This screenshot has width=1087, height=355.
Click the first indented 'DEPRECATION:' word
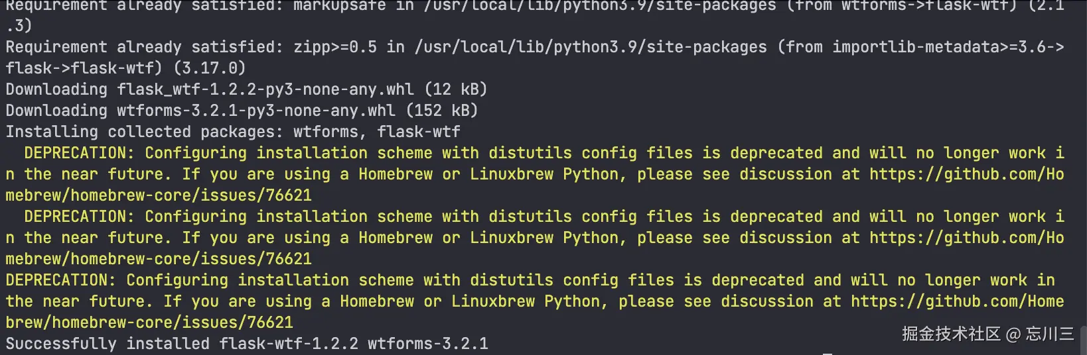point(79,153)
